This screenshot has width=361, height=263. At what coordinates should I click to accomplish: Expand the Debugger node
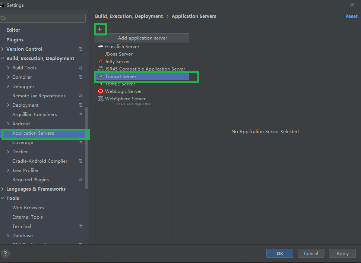[8, 87]
